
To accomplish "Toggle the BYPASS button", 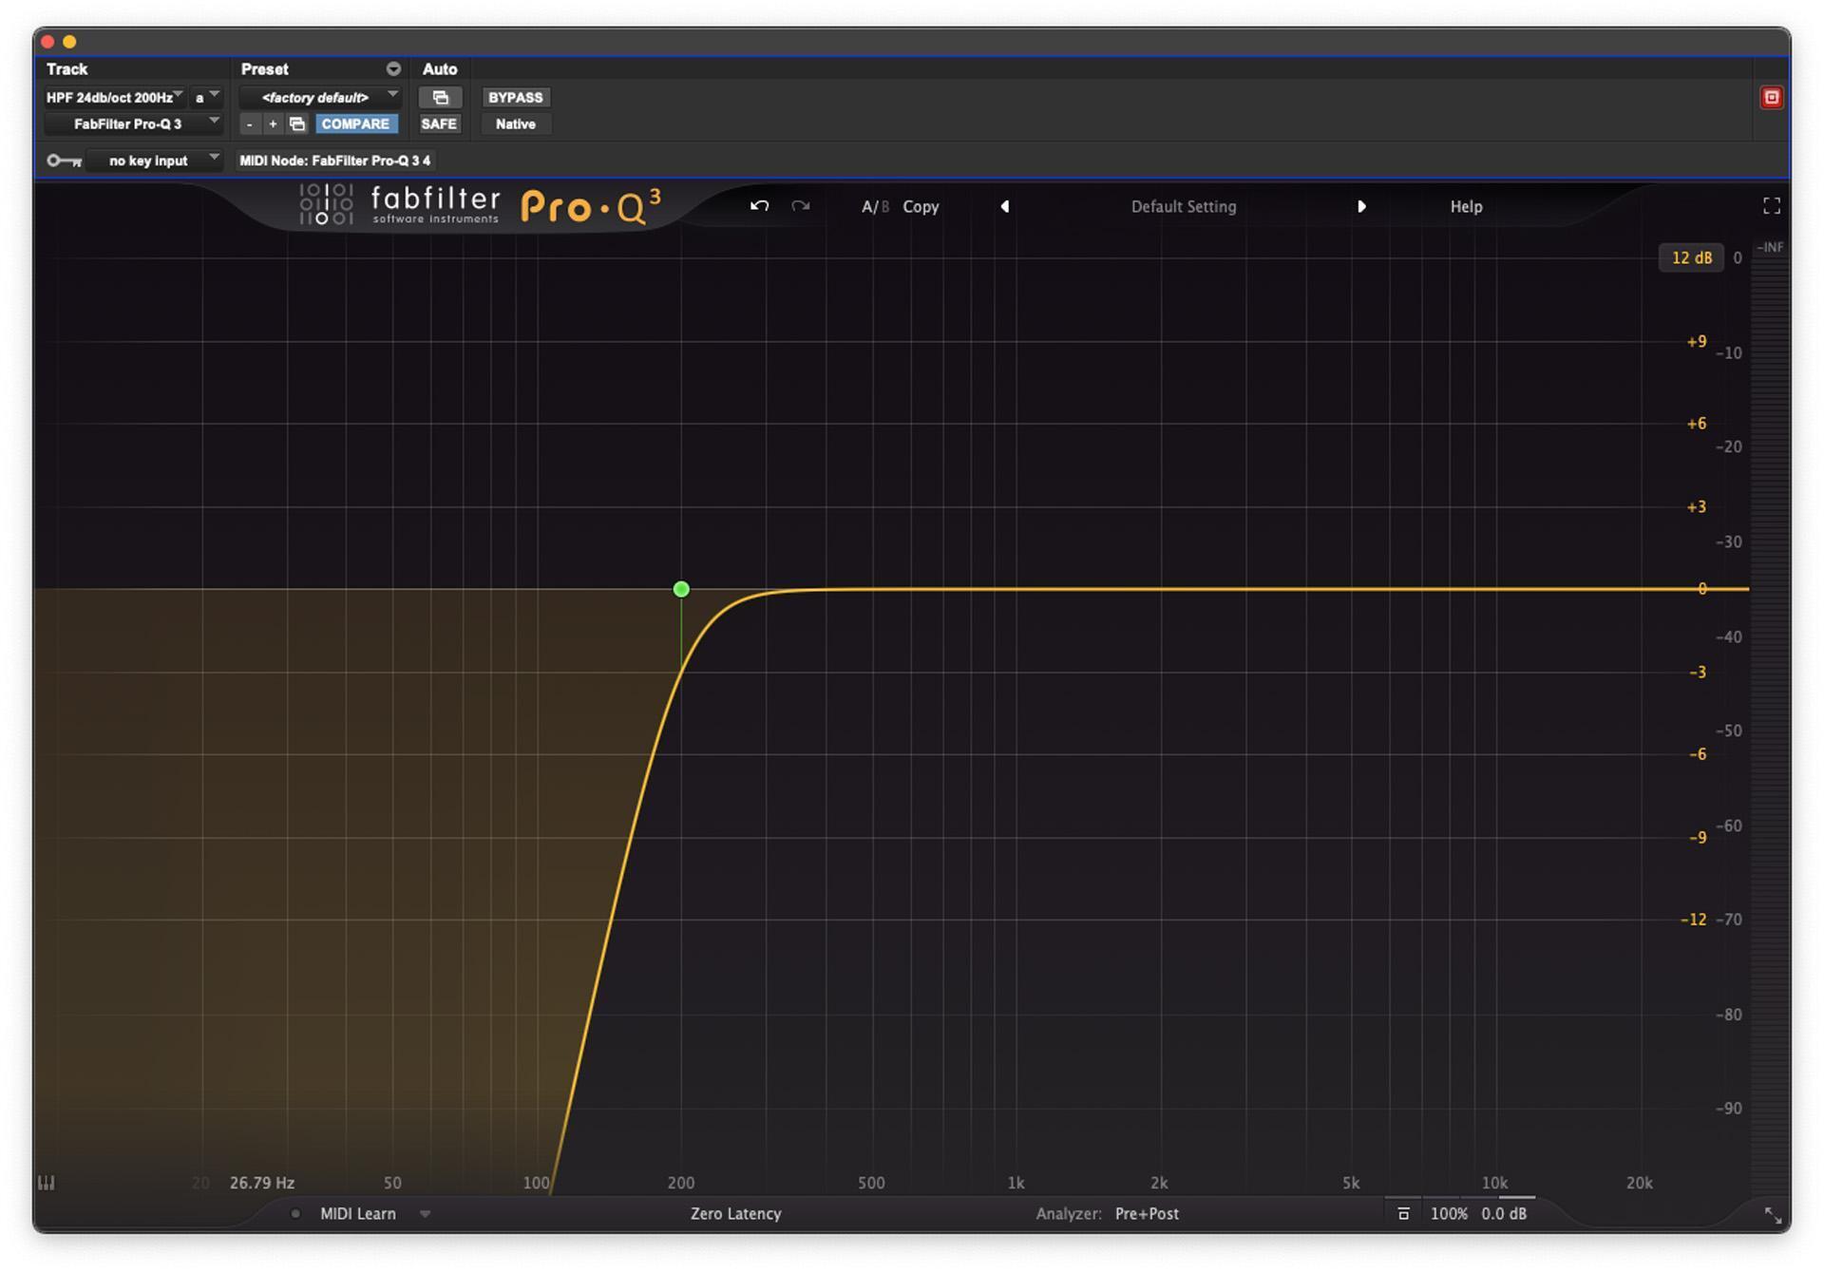I will [x=515, y=97].
